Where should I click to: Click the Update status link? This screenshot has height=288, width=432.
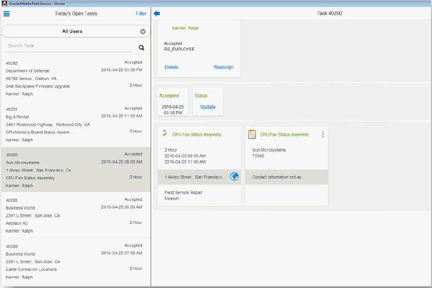208,107
